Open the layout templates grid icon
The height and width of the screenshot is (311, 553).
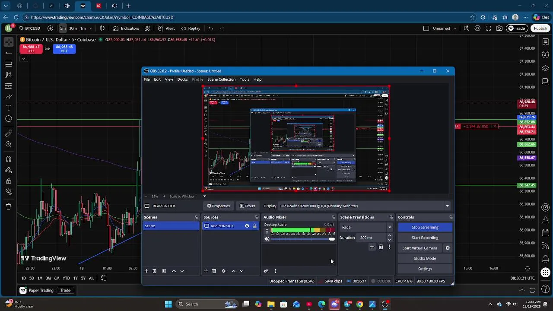pyautogui.click(x=147, y=29)
